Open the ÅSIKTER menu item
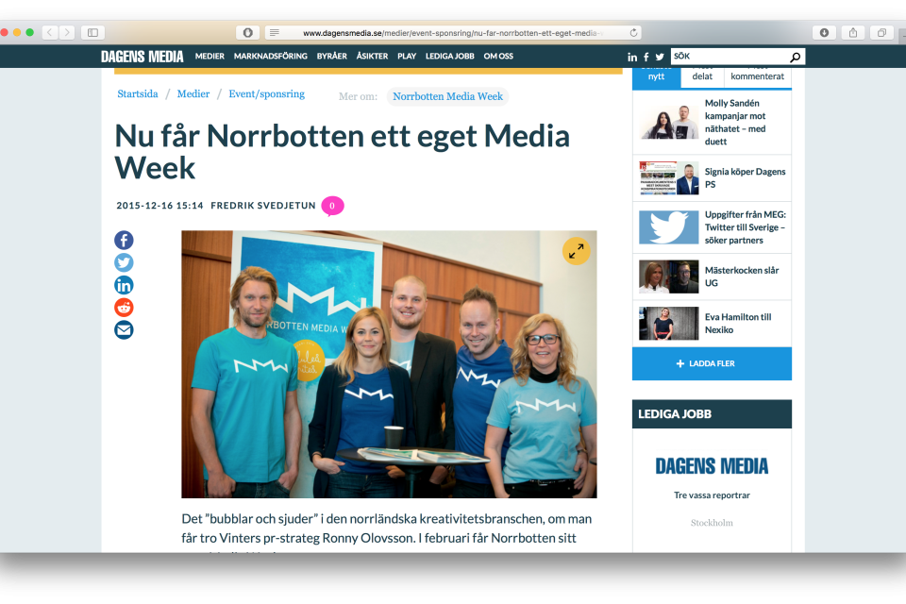906x604 pixels. tap(372, 56)
